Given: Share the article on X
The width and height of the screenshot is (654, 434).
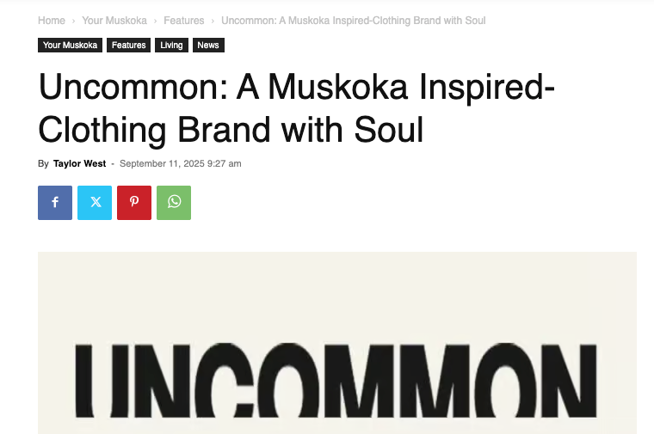Looking at the screenshot, I should pos(95,203).
